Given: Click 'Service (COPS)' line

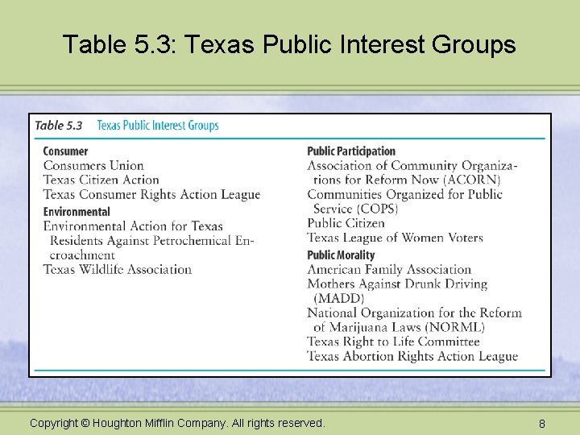Looking at the screenshot, I should pos(355,209).
